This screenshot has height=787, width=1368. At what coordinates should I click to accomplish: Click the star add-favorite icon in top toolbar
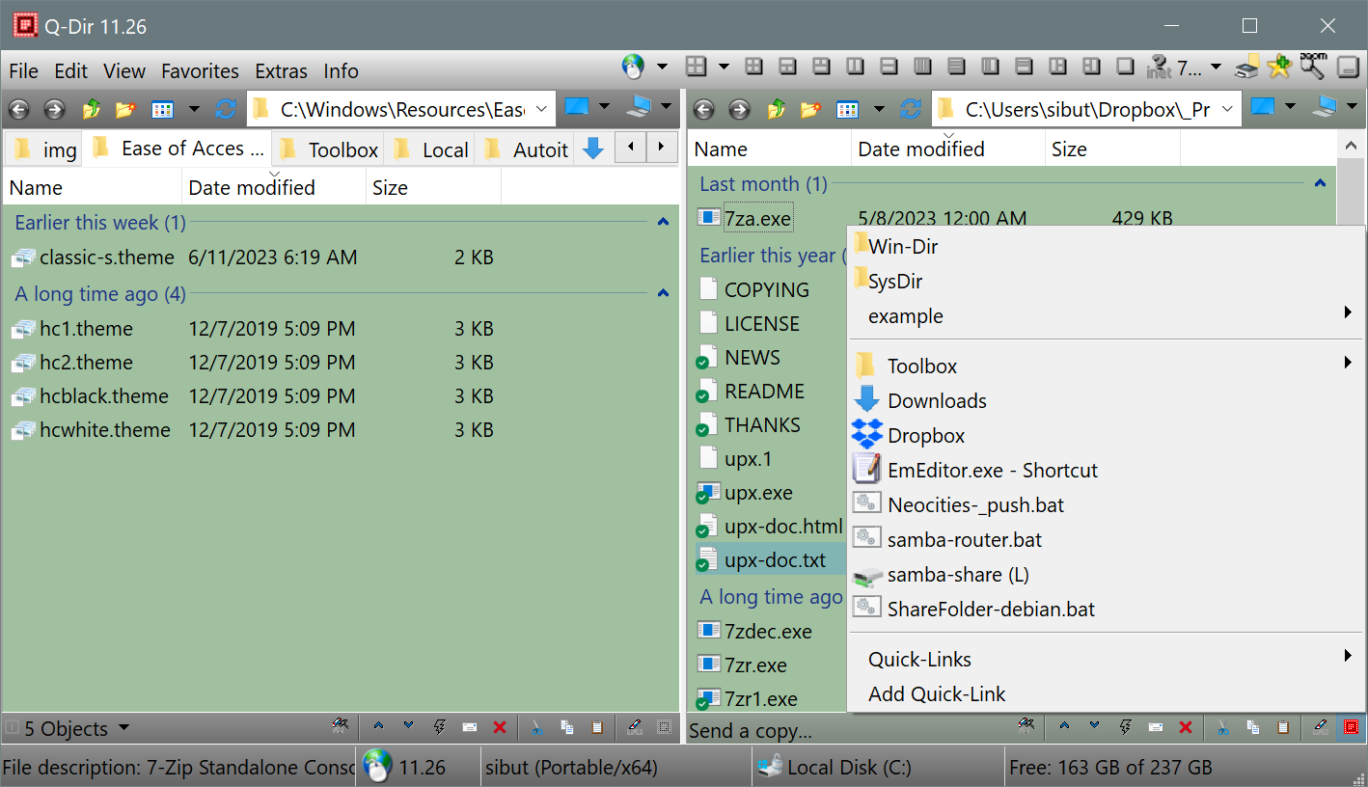tap(1279, 67)
